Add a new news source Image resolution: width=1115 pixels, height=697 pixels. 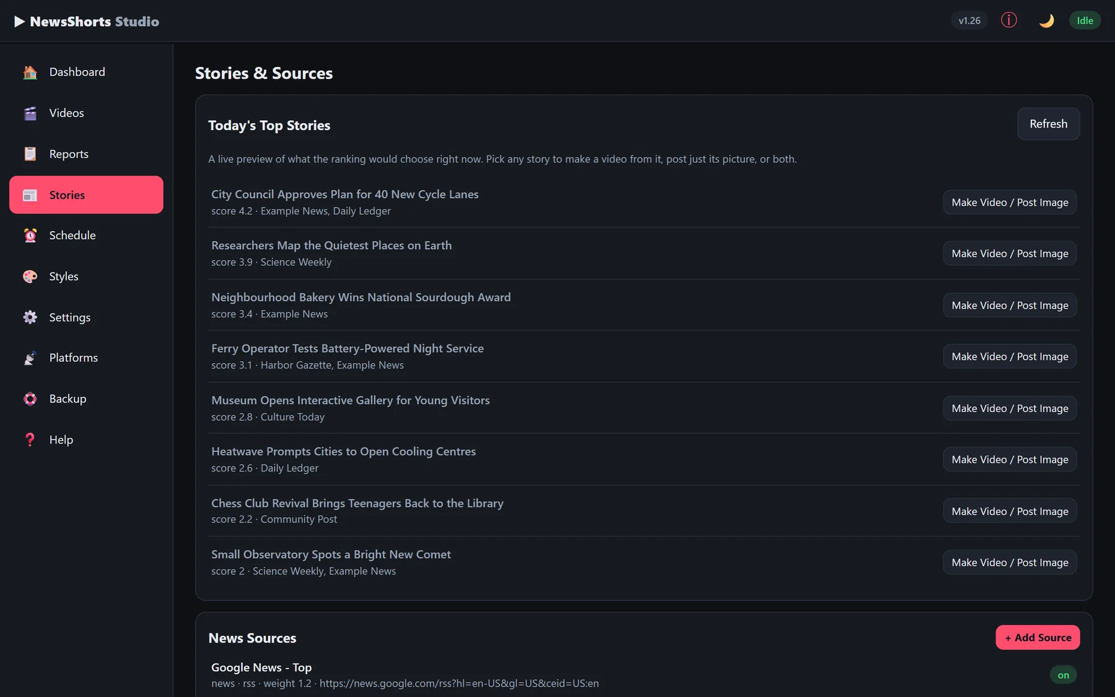click(1038, 638)
